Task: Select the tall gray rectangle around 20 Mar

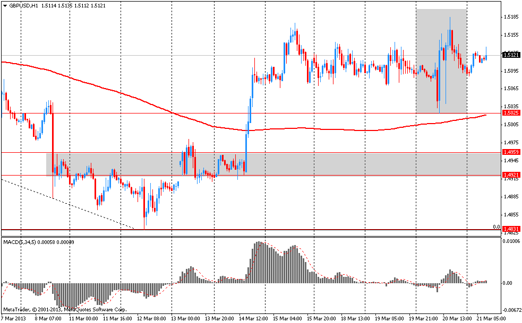Action: 441,61
